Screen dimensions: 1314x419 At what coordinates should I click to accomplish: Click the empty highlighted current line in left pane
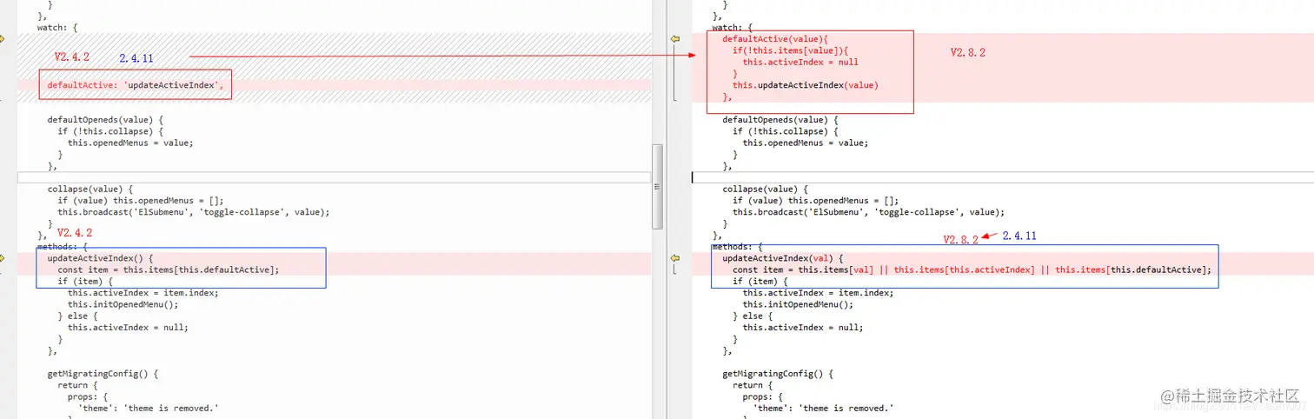[334, 177]
